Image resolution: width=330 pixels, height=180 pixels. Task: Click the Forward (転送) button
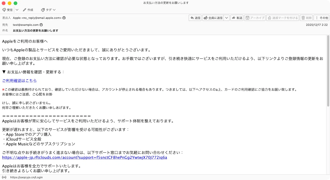pyautogui.click(x=237, y=18)
